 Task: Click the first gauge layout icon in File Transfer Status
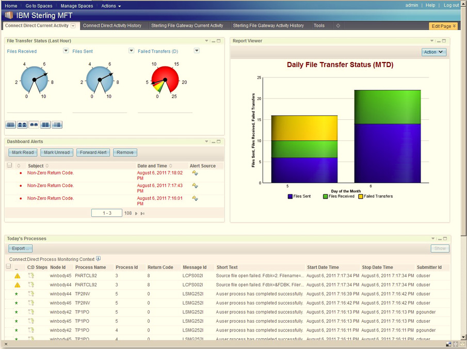10,124
